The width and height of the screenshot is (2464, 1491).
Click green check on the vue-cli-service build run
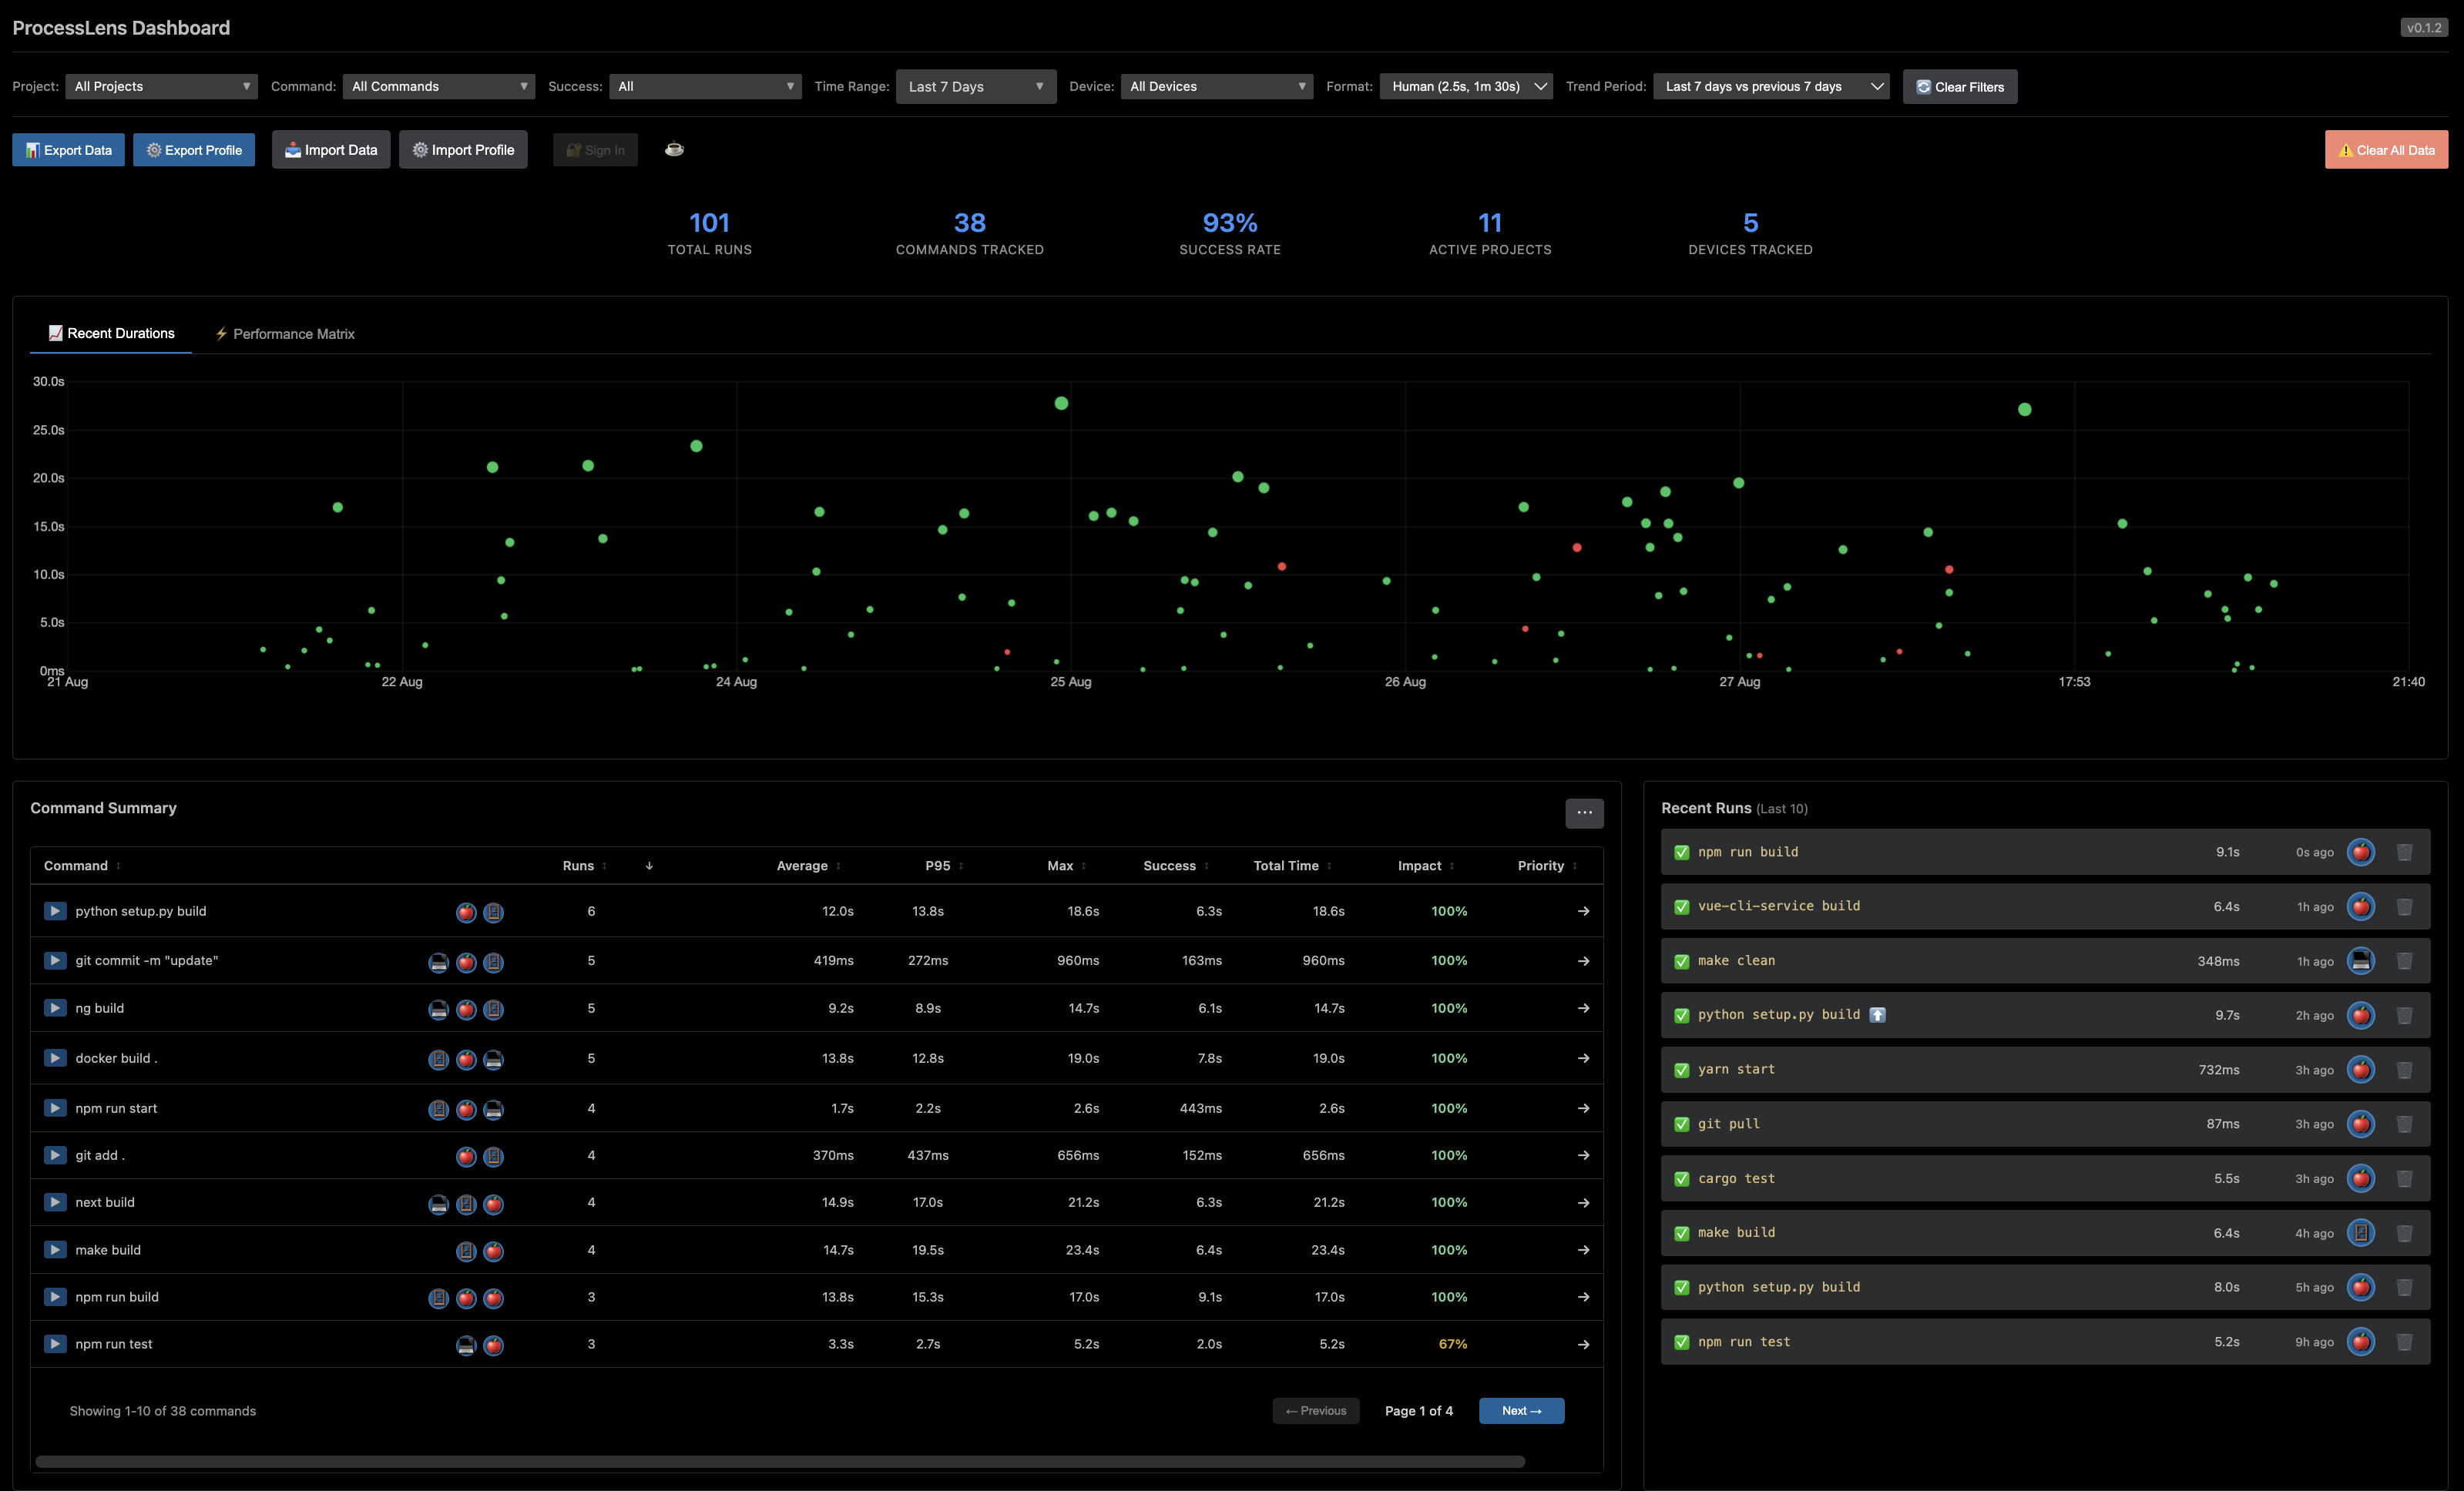coord(1681,906)
